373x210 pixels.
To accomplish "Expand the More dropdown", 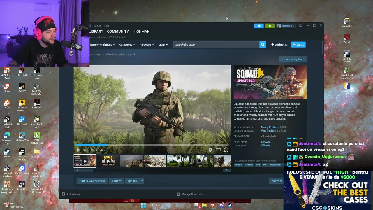I will click(163, 45).
